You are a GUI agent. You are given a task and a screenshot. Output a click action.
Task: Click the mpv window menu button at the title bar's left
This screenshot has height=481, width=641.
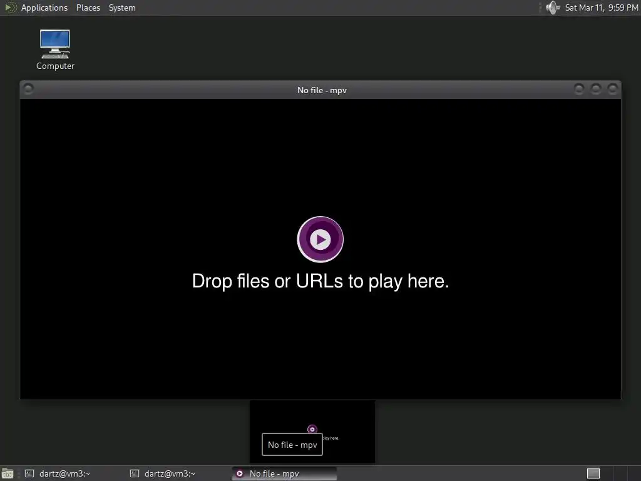(x=28, y=88)
